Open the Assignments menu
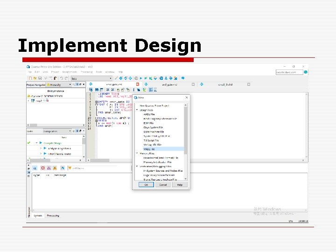Screen dimensions: 336x252 click(70, 72)
